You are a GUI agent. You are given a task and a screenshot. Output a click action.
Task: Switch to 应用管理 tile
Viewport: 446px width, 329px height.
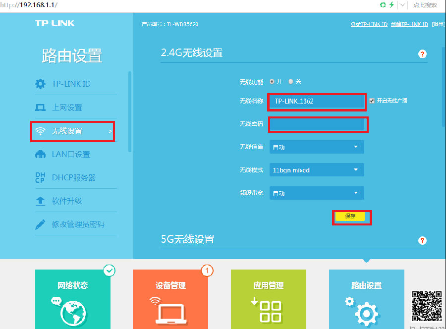coord(269,299)
